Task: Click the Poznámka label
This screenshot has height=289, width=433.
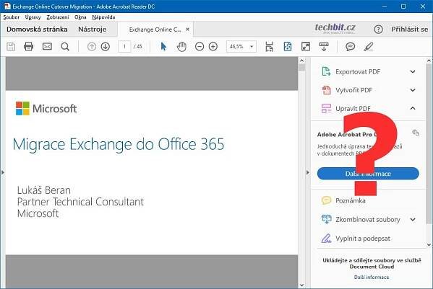Action: coord(351,200)
